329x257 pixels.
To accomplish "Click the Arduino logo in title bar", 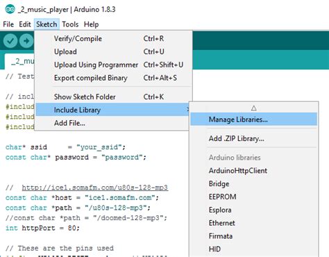I will click(x=10, y=9).
